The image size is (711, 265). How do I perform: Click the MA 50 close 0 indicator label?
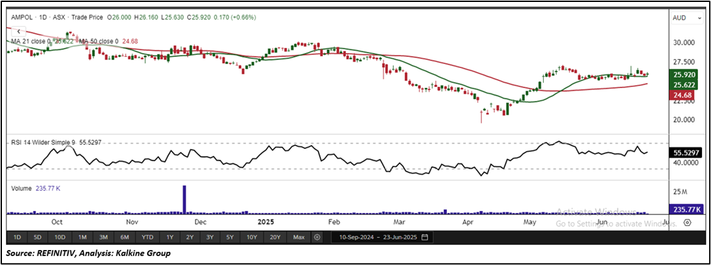[x=99, y=41]
